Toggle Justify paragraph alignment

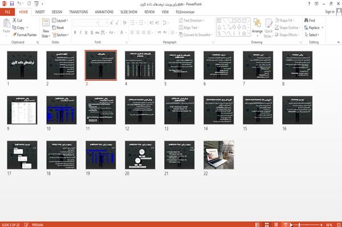click(x=149, y=32)
